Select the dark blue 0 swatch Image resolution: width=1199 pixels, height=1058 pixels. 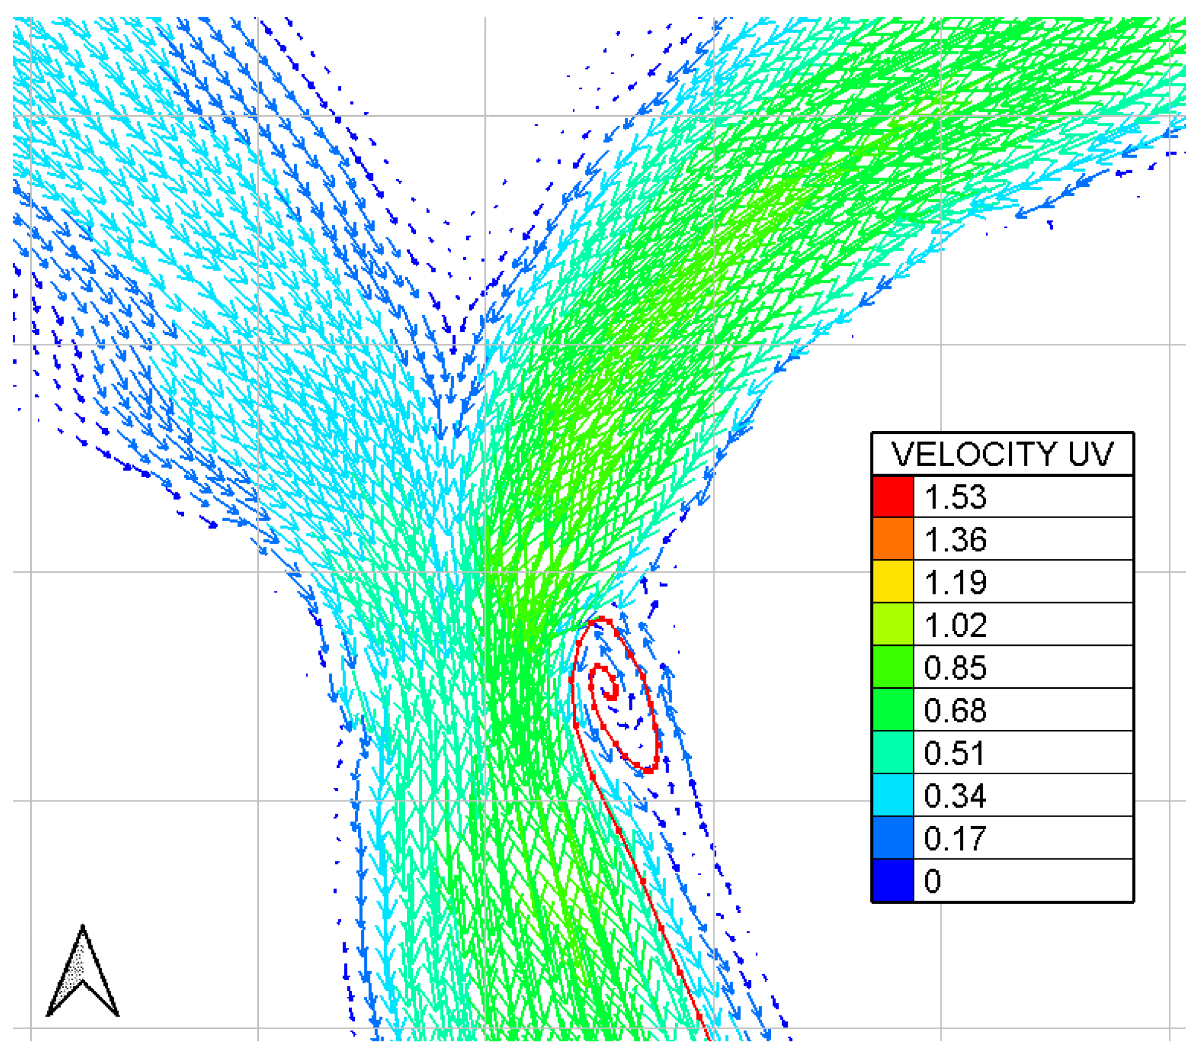(x=893, y=881)
